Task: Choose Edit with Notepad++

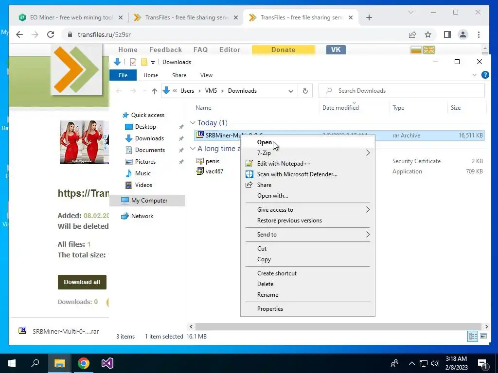Action: coord(284,163)
